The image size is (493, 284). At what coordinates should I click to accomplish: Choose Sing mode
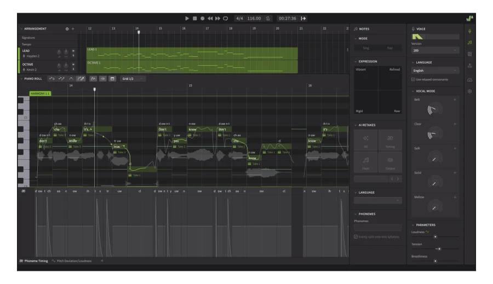tap(366, 48)
